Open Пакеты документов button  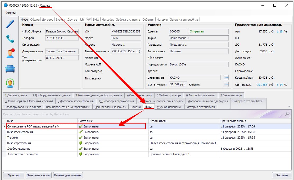[68, 175]
